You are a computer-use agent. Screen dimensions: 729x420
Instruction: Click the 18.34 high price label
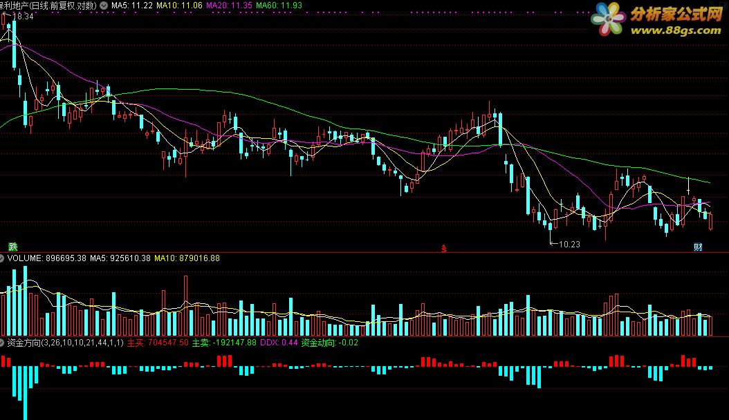[x=23, y=17]
